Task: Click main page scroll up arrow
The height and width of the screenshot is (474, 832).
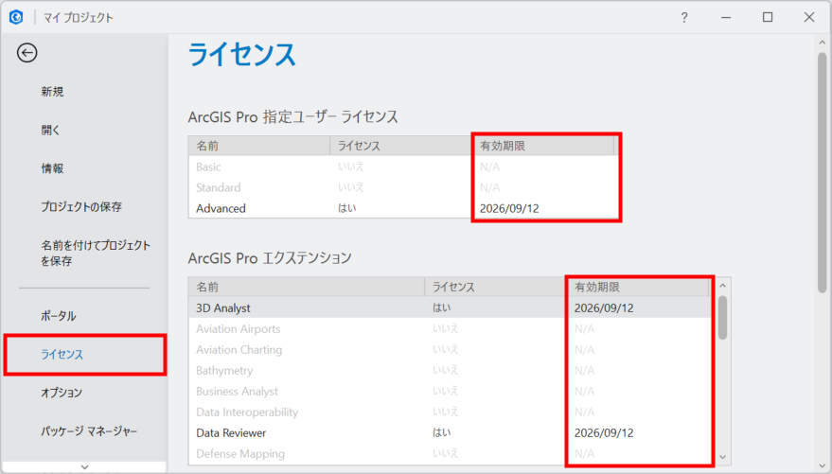Action: (822, 43)
